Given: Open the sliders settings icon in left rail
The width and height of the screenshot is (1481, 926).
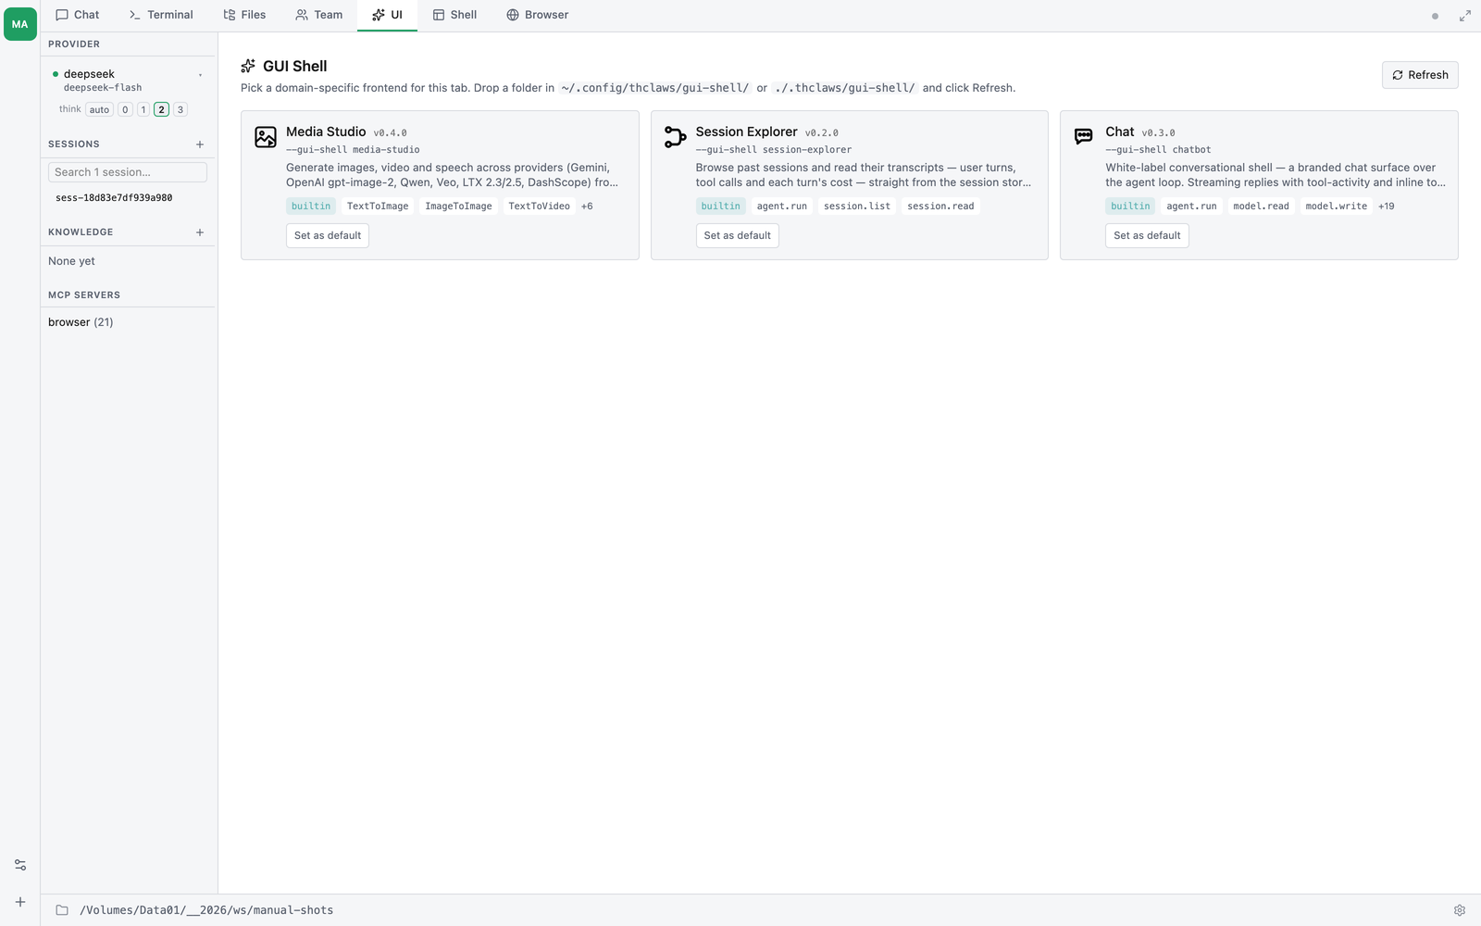Looking at the screenshot, I should point(20,865).
